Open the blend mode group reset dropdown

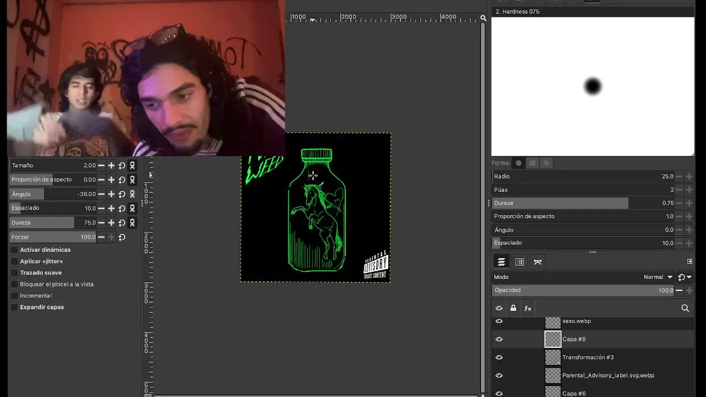684,277
